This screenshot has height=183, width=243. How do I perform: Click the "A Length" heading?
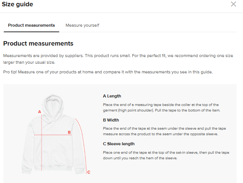pos(112,96)
